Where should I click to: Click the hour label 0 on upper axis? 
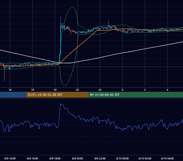[122, 90]
